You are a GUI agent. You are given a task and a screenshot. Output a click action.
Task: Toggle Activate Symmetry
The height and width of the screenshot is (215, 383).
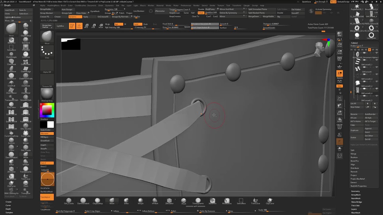pos(323,9)
